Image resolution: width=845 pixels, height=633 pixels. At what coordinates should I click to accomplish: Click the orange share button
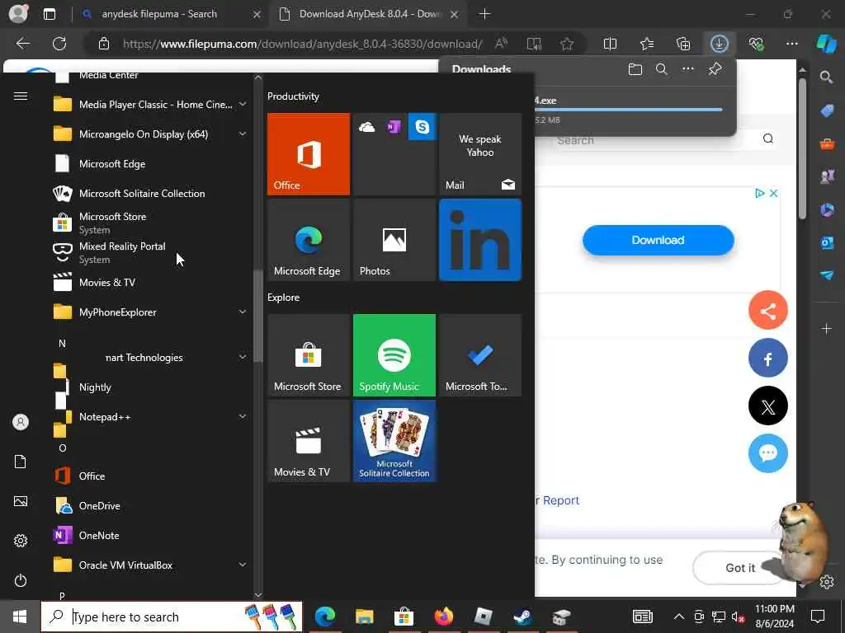tap(768, 310)
